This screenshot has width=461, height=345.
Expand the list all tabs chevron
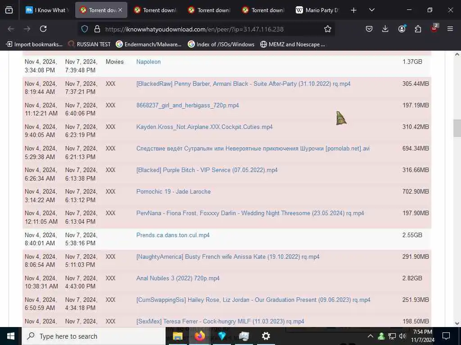(x=372, y=10)
